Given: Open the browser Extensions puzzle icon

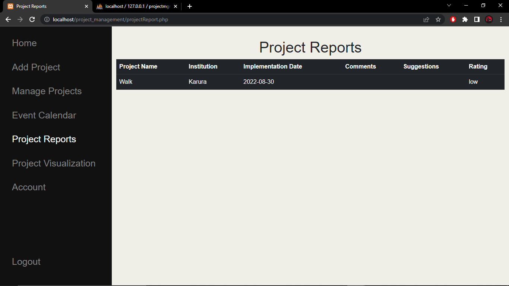Looking at the screenshot, I should (x=465, y=19).
